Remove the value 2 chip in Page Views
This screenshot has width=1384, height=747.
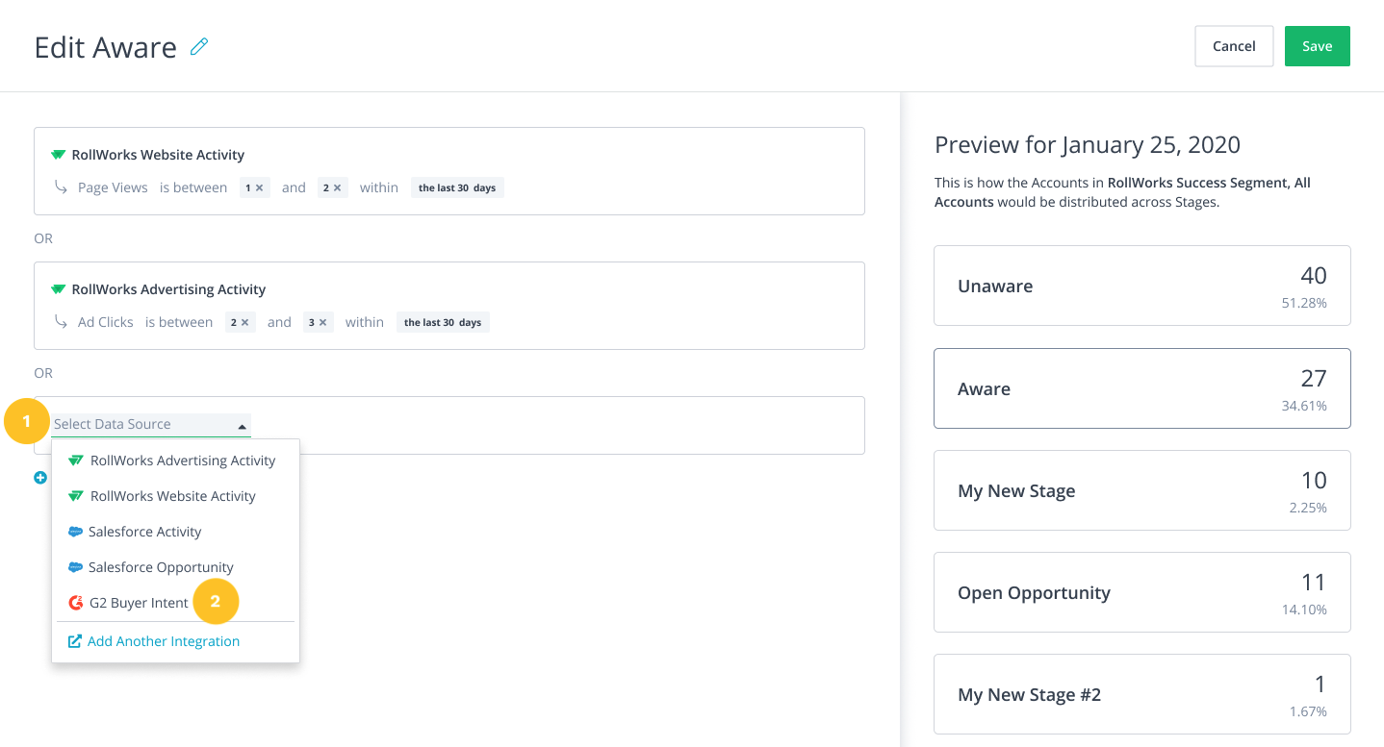[x=337, y=188]
